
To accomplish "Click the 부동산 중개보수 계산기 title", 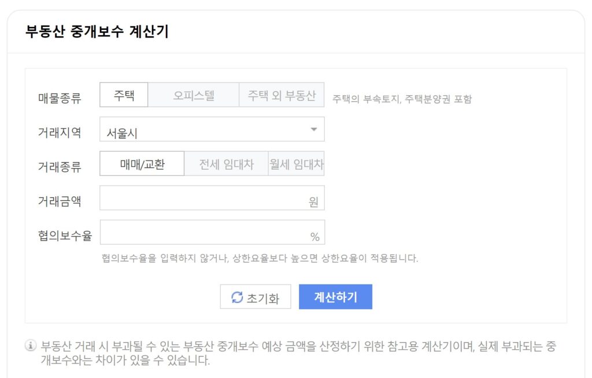I will pos(97,32).
